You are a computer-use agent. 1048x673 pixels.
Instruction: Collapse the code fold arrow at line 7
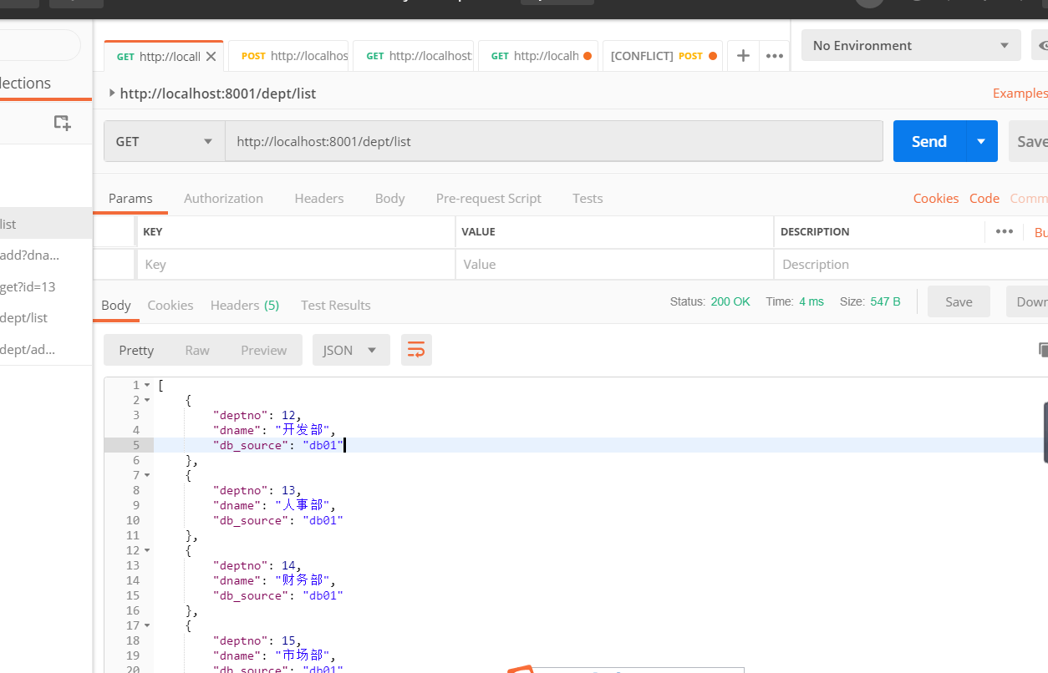[147, 475]
